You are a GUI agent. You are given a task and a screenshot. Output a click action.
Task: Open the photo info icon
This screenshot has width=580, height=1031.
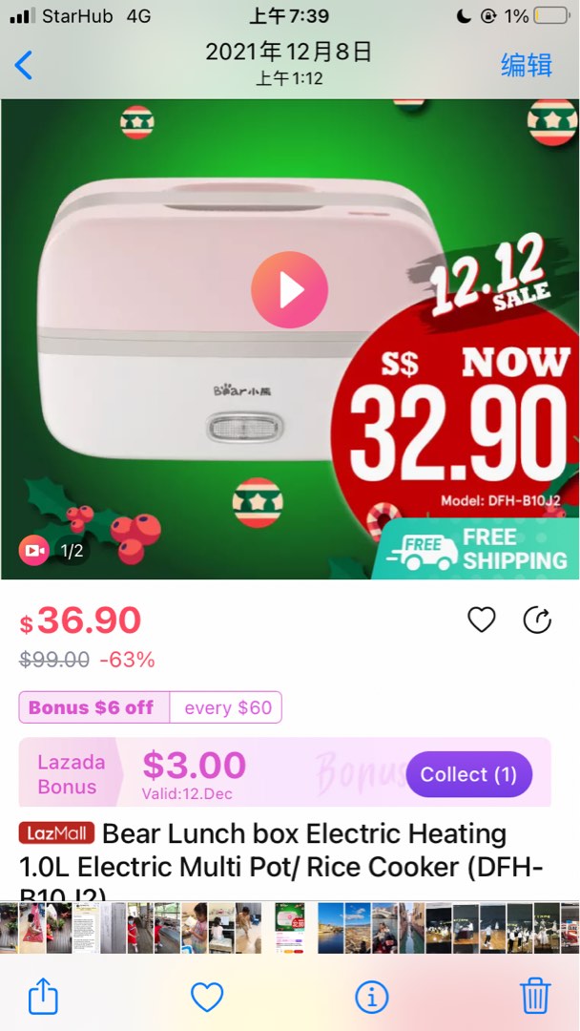coord(371,997)
